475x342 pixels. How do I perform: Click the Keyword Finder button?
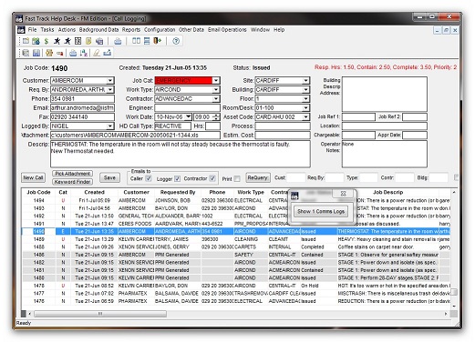[x=73, y=182]
